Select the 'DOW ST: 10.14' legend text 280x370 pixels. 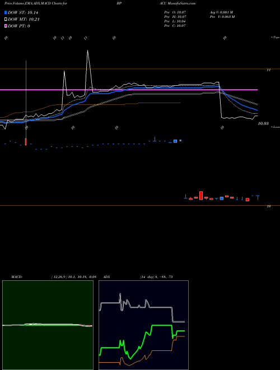[x=23, y=12]
